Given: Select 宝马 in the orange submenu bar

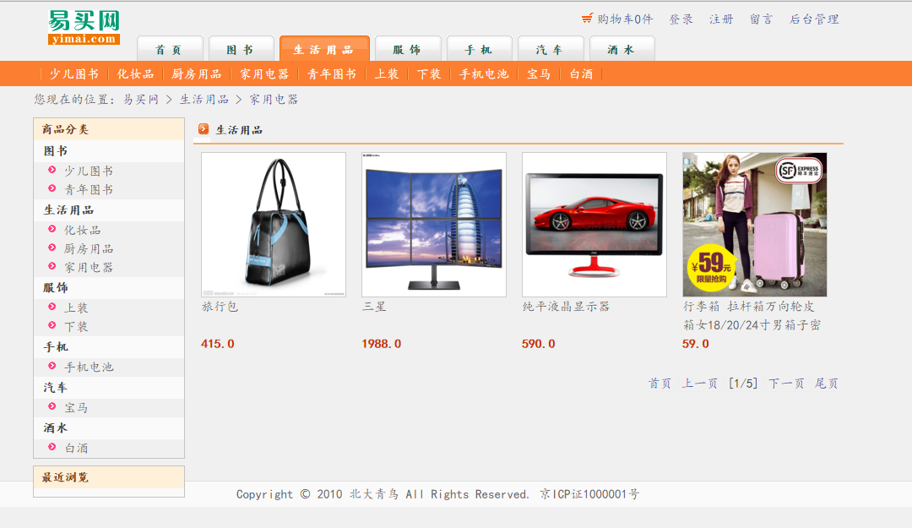Looking at the screenshot, I should [x=539, y=74].
